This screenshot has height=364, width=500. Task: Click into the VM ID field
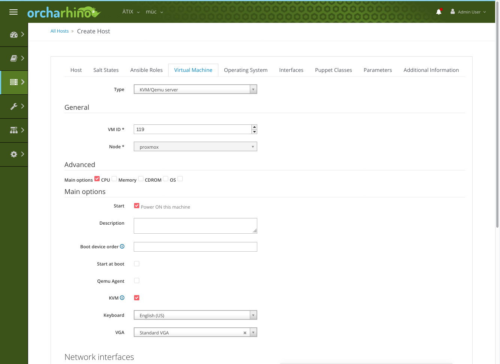pyautogui.click(x=193, y=129)
